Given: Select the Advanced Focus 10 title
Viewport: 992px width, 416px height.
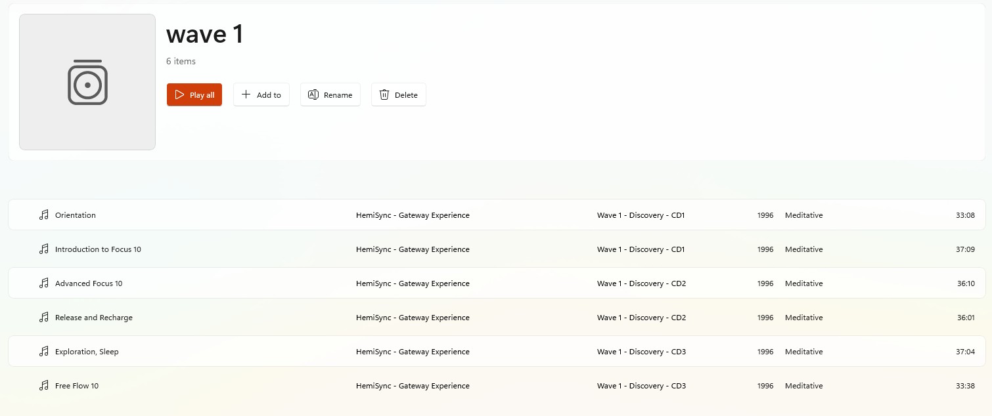Looking at the screenshot, I should [89, 283].
